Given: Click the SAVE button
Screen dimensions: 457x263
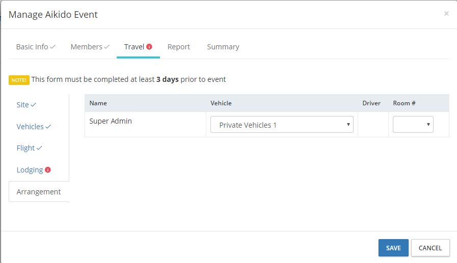Looking at the screenshot, I should (393, 248).
